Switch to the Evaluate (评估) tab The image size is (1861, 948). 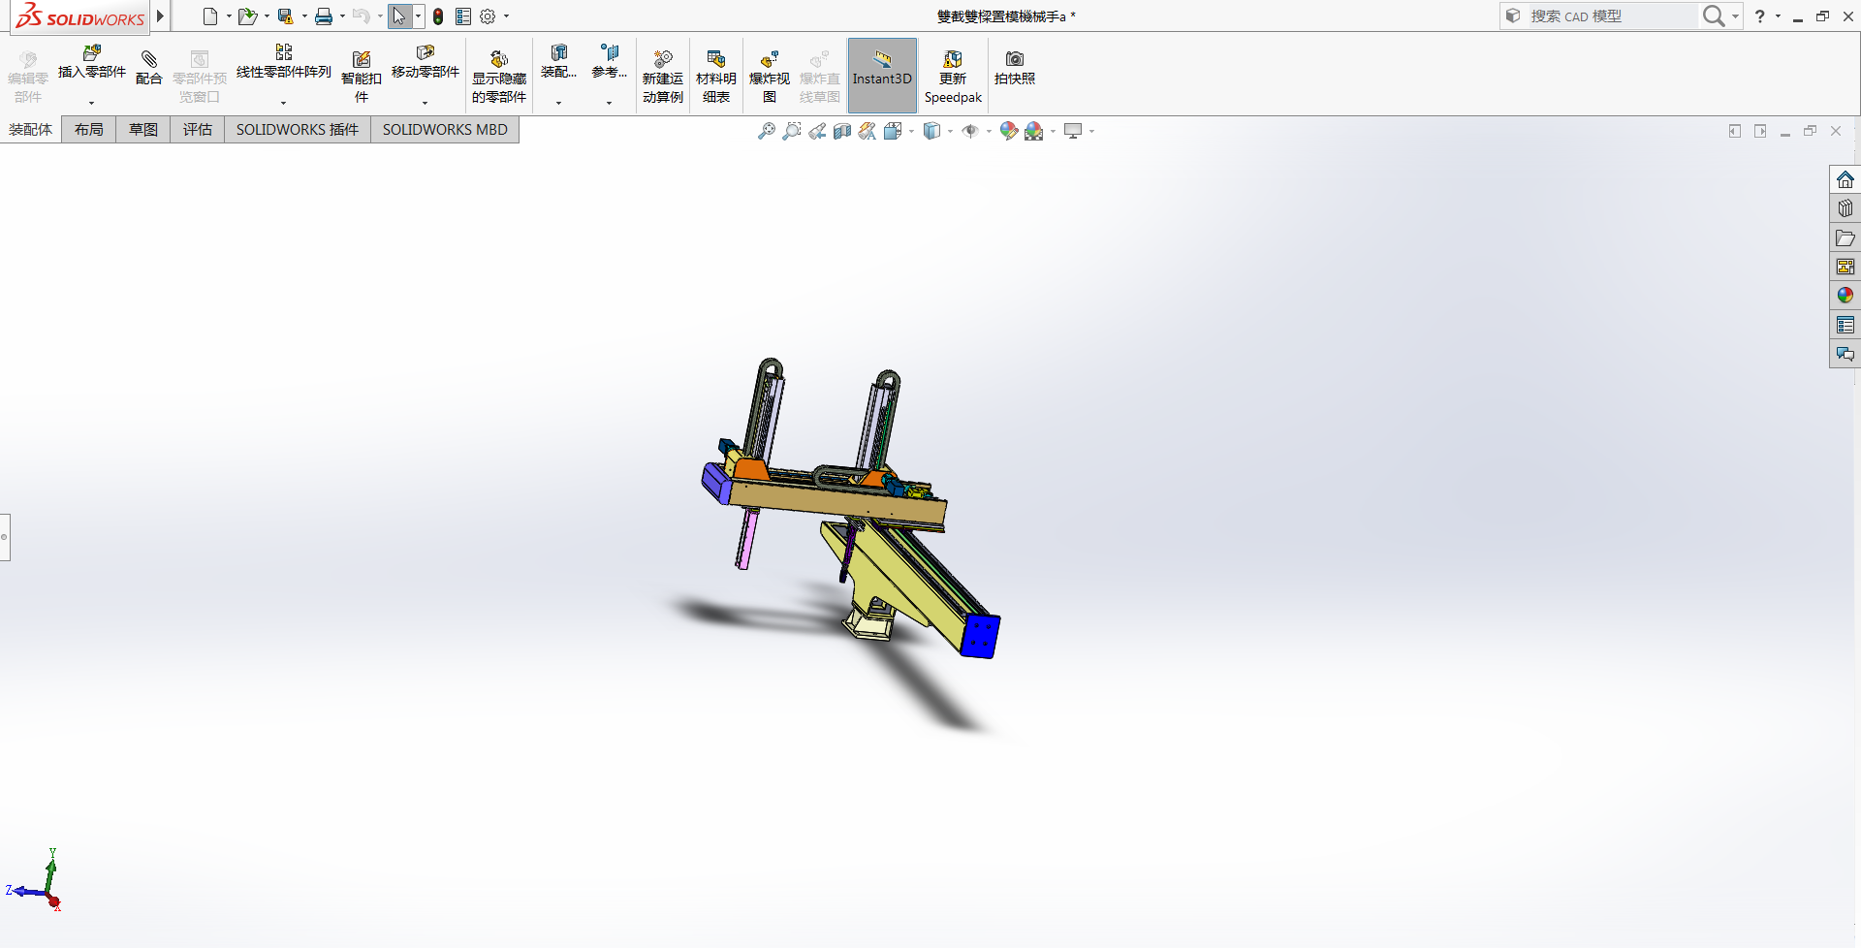click(198, 129)
